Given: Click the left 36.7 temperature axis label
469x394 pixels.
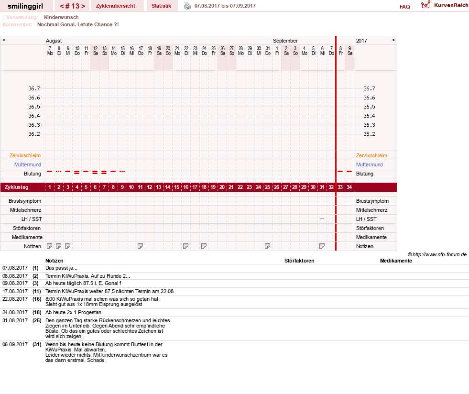Looking at the screenshot, I should tap(34, 88).
